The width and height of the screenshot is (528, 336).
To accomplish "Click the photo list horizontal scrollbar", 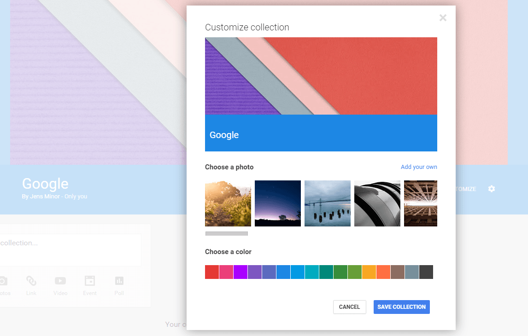I will click(227, 234).
